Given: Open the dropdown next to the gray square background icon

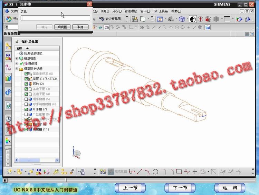Looking at the screenshot, I should click(233, 19).
